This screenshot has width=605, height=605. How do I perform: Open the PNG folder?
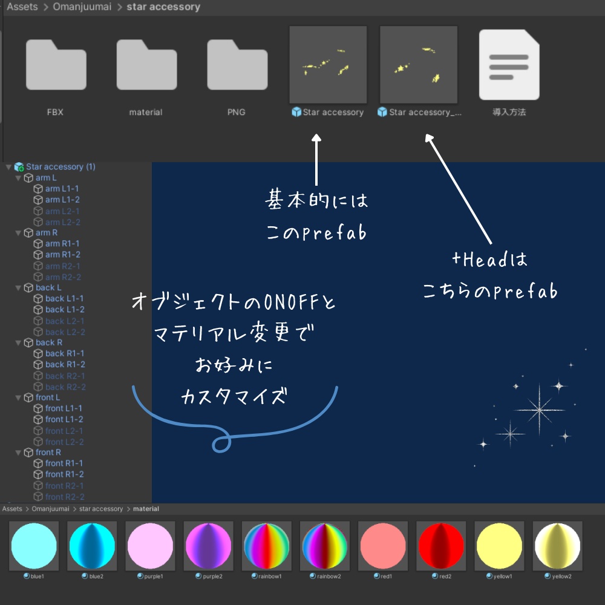pos(237,65)
